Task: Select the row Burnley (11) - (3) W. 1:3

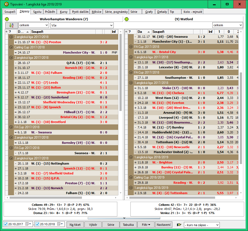Action: [x=186, y=167]
